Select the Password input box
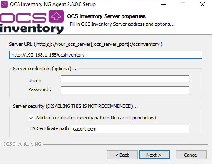Viewport: 212px width, 164px height. click(125, 90)
